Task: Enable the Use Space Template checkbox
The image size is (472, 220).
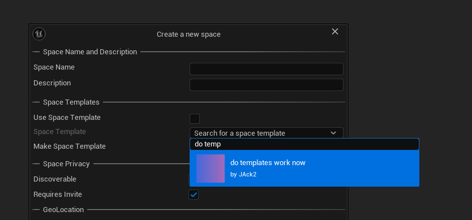Action: coord(195,119)
